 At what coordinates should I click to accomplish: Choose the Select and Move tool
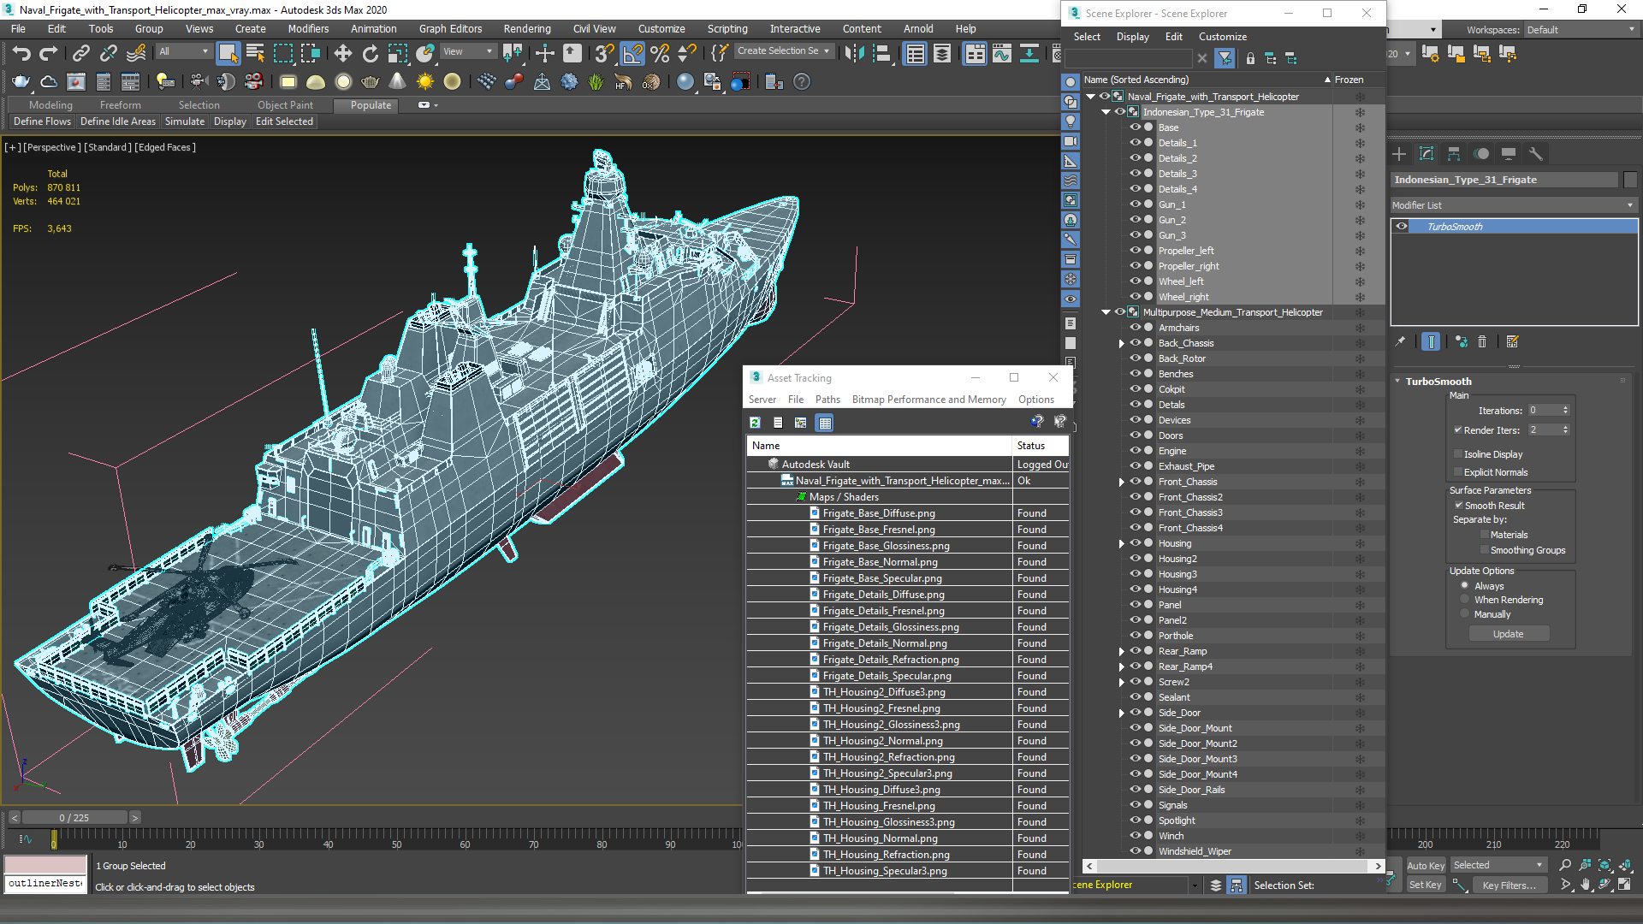pos(343,54)
